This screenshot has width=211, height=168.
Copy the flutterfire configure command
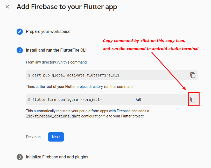(x=193, y=100)
